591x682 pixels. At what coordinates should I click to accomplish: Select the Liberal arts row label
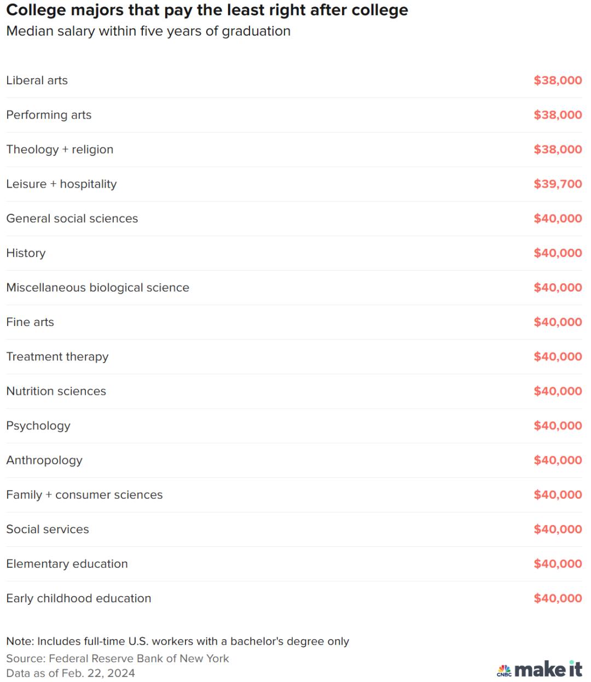point(37,80)
